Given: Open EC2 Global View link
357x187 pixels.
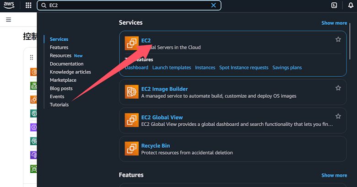Looking at the screenshot, I should pos(162,118).
